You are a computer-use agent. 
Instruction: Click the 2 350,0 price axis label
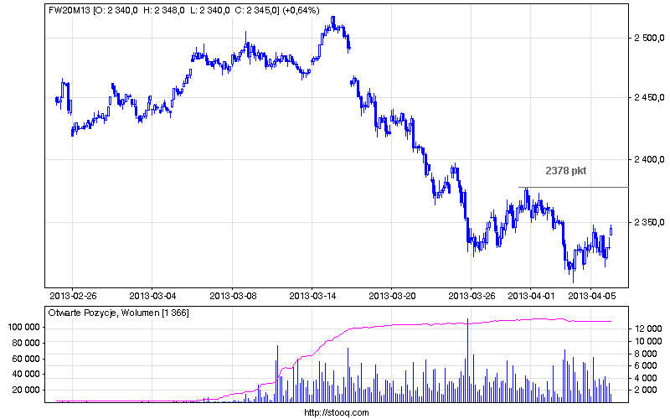[649, 222]
